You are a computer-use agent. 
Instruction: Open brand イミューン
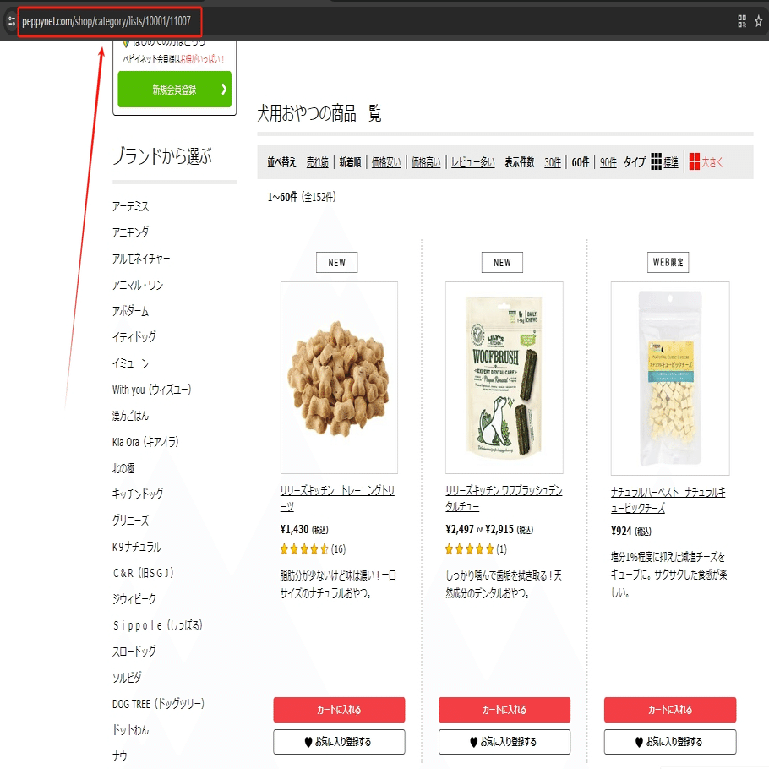[130, 363]
